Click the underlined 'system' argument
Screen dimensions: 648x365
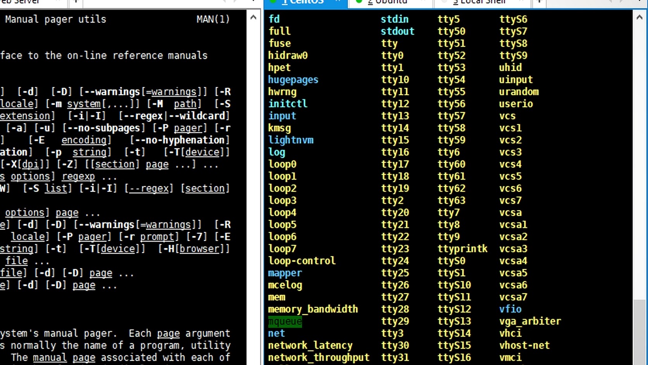click(84, 104)
